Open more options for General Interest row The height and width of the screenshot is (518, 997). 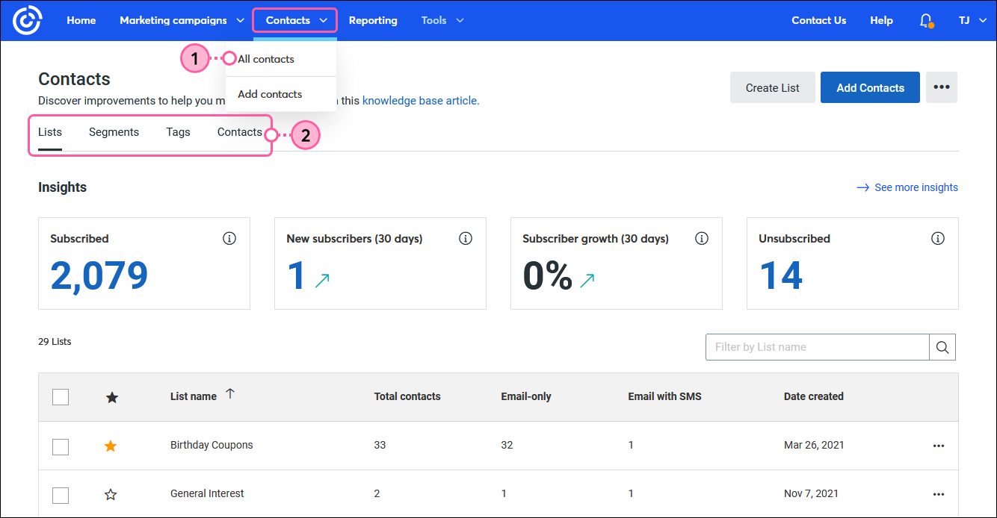coord(939,494)
